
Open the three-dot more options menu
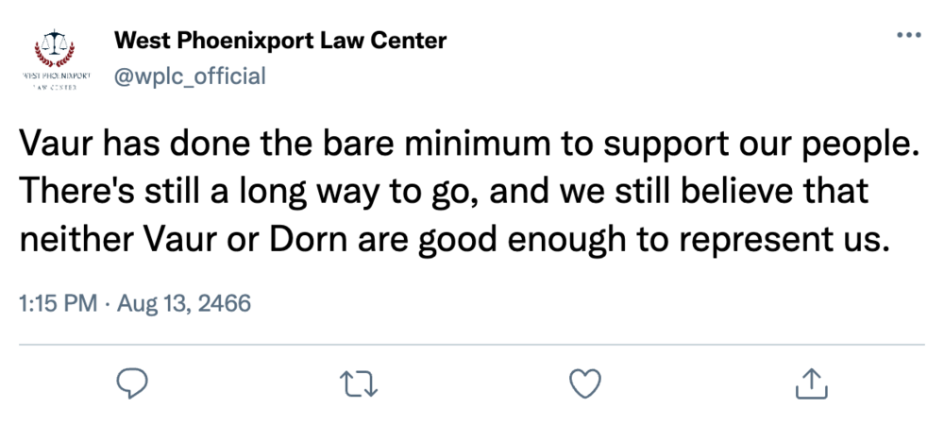(x=907, y=36)
